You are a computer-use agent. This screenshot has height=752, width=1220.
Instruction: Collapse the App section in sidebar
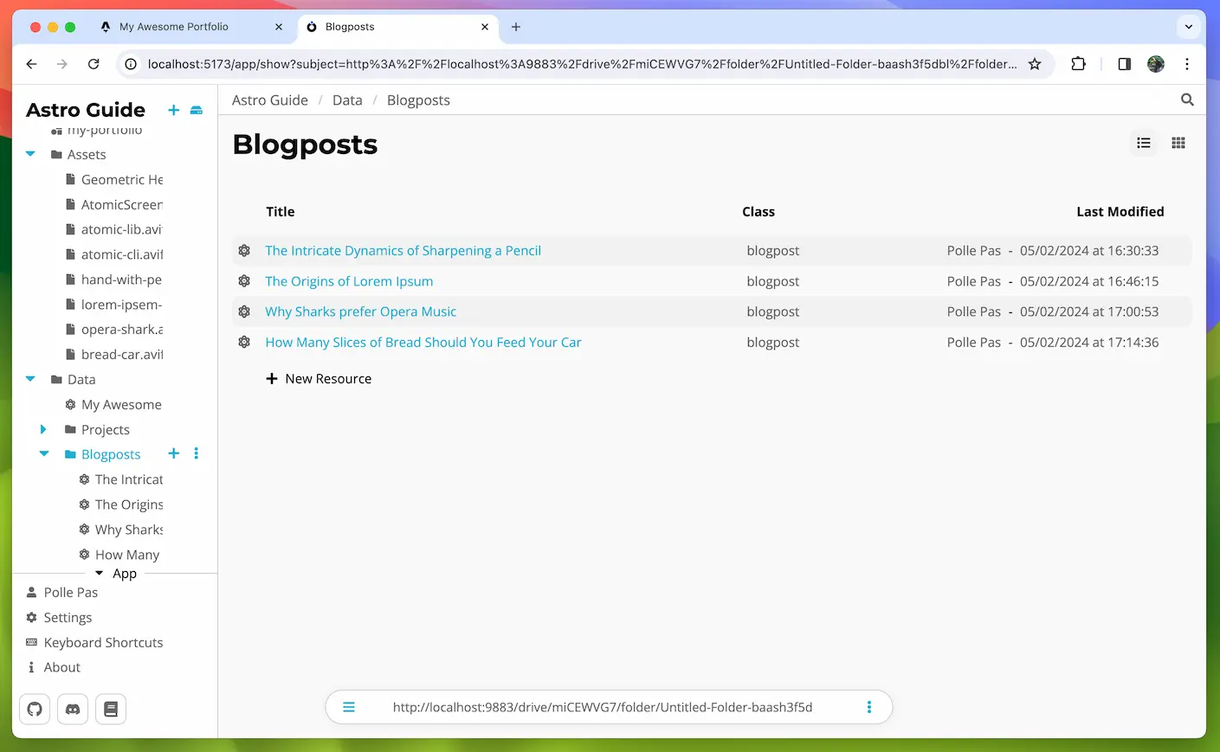100,574
